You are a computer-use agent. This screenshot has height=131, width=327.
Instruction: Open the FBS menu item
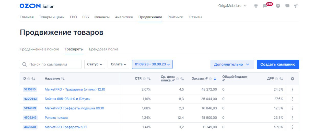pos(86,17)
